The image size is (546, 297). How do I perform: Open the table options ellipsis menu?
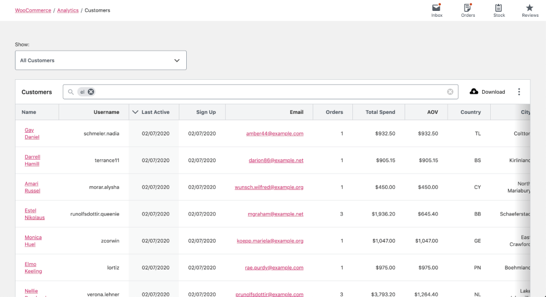click(x=519, y=92)
